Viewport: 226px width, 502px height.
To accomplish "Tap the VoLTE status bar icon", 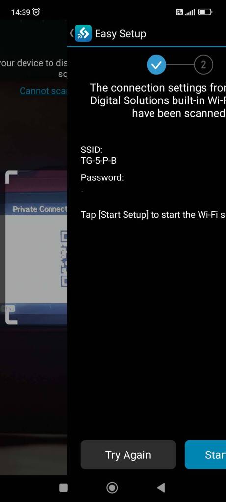I will 179,12.
